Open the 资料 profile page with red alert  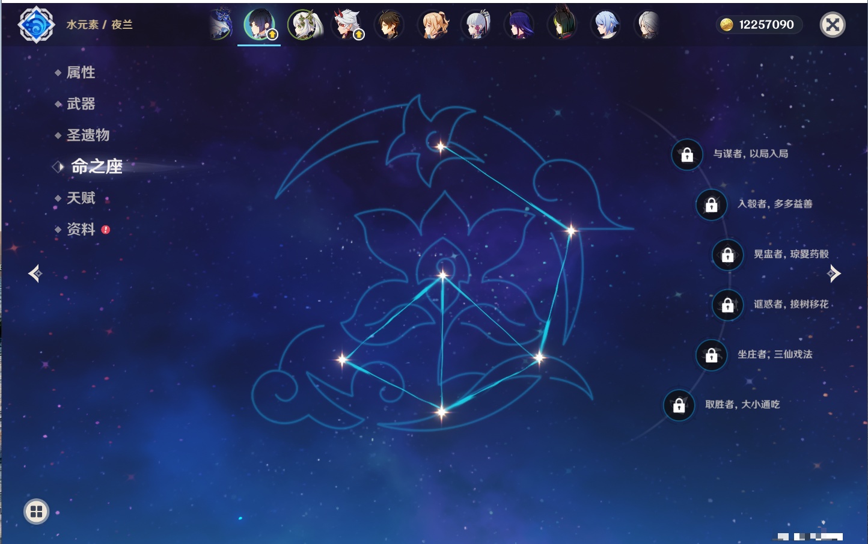(x=81, y=229)
